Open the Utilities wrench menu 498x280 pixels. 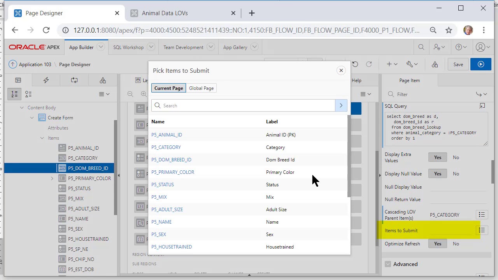[412, 64]
